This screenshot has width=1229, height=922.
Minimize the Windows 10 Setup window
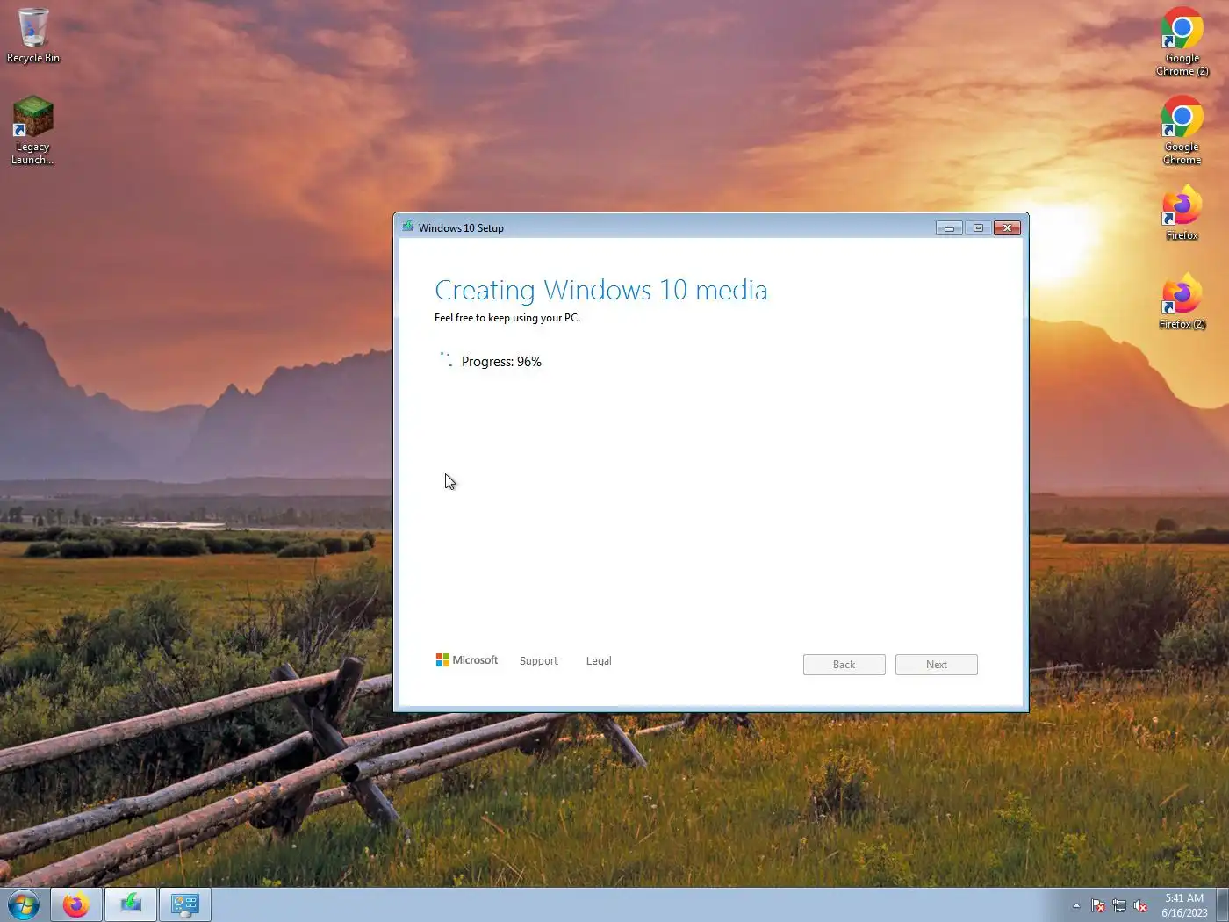(949, 227)
